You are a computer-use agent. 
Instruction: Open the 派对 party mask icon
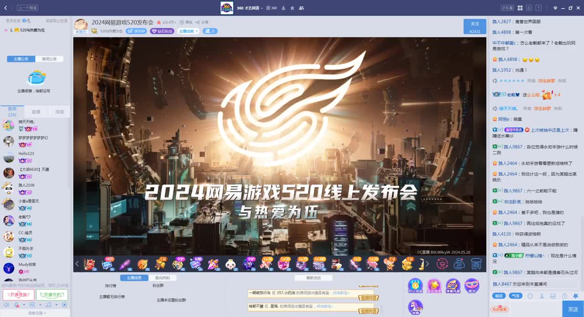pos(472,286)
